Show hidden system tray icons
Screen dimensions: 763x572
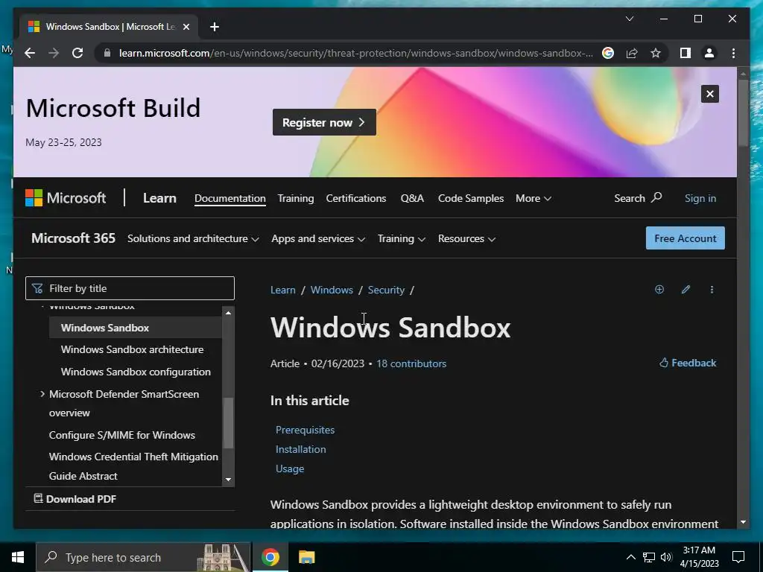pyautogui.click(x=630, y=557)
